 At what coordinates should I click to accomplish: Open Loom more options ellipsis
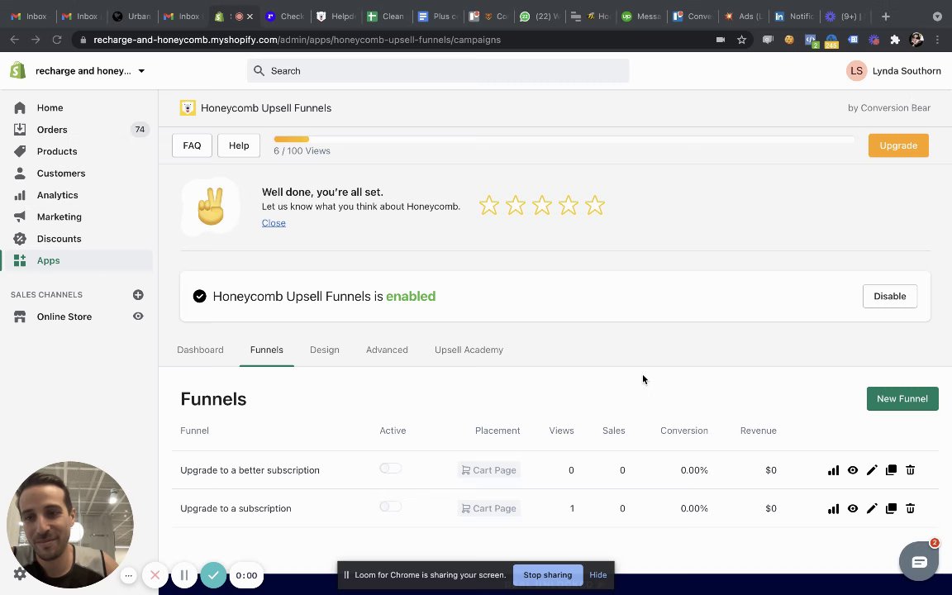pyautogui.click(x=128, y=575)
